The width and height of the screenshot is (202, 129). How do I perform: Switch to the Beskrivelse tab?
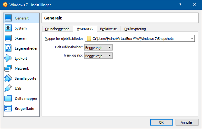click(109, 29)
